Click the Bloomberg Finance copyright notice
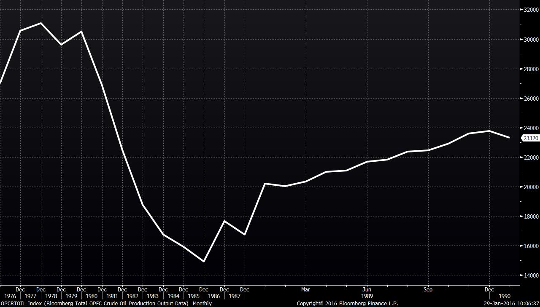Viewport: 540px width, 307px height. [x=347, y=303]
